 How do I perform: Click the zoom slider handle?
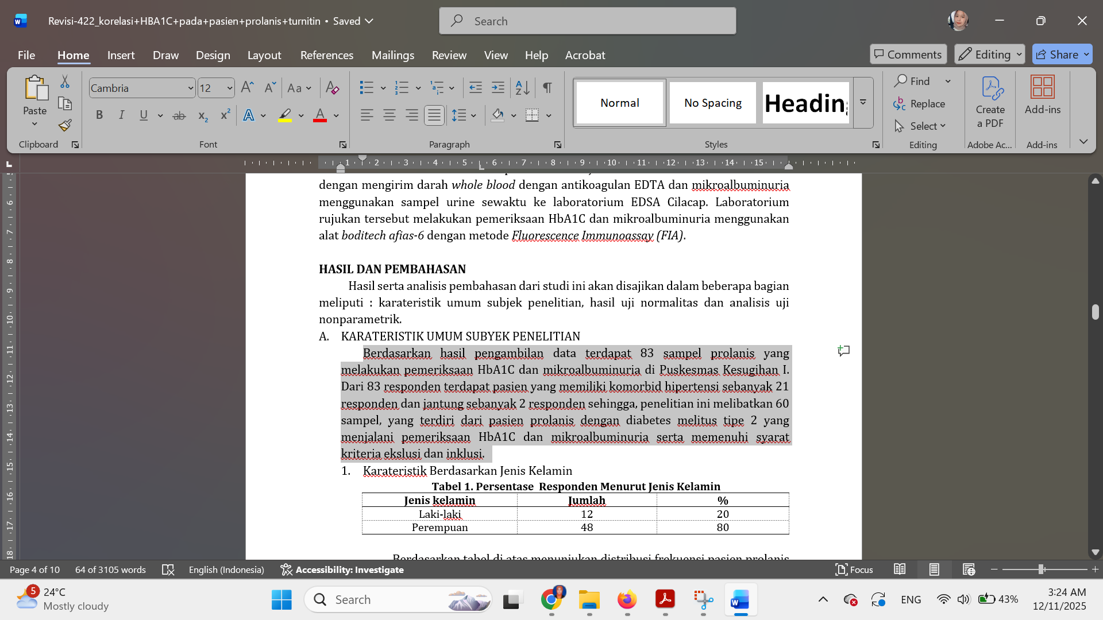(x=1041, y=569)
